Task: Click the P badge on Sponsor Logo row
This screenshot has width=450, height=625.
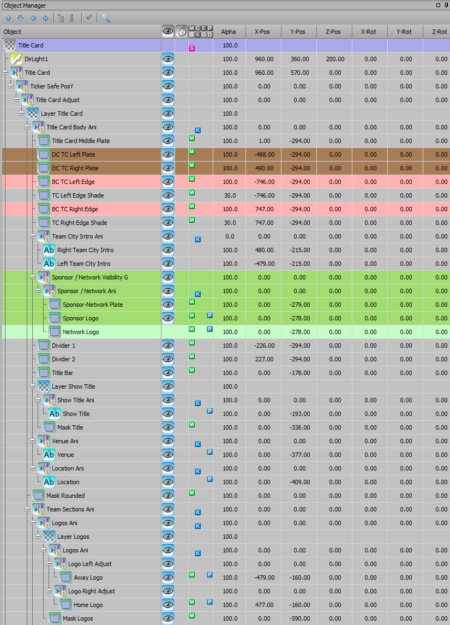Action: click(209, 316)
